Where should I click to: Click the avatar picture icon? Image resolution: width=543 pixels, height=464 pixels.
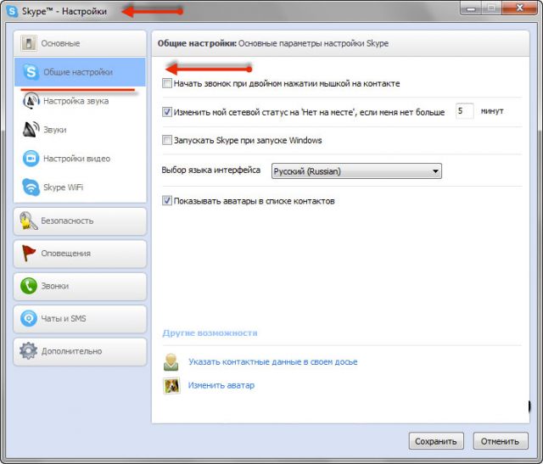click(x=171, y=385)
